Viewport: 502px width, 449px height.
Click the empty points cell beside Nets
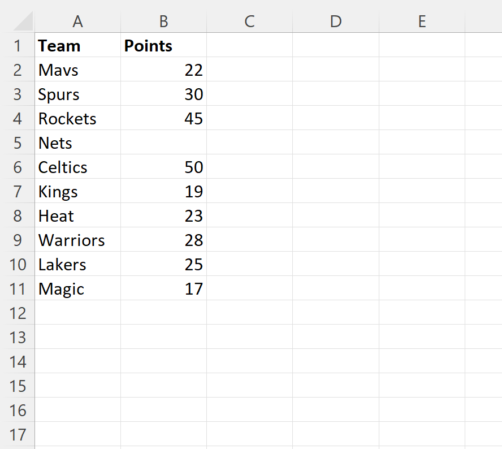pyautogui.click(x=163, y=143)
